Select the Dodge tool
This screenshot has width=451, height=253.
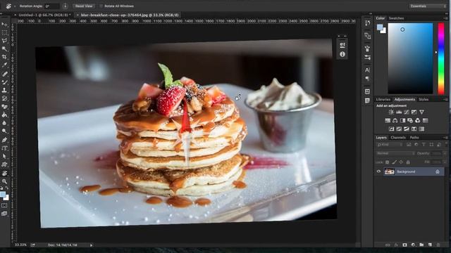point(4,131)
